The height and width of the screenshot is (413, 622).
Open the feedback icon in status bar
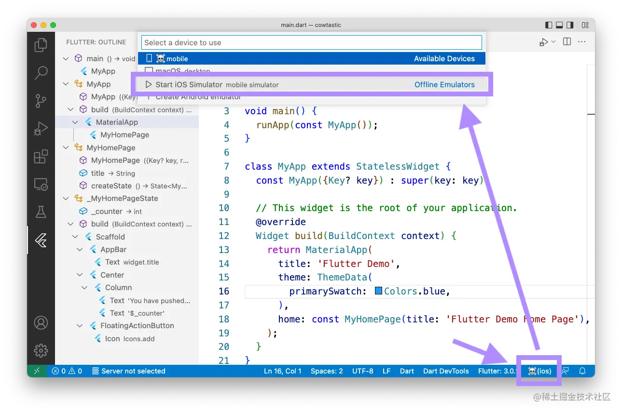coord(565,371)
